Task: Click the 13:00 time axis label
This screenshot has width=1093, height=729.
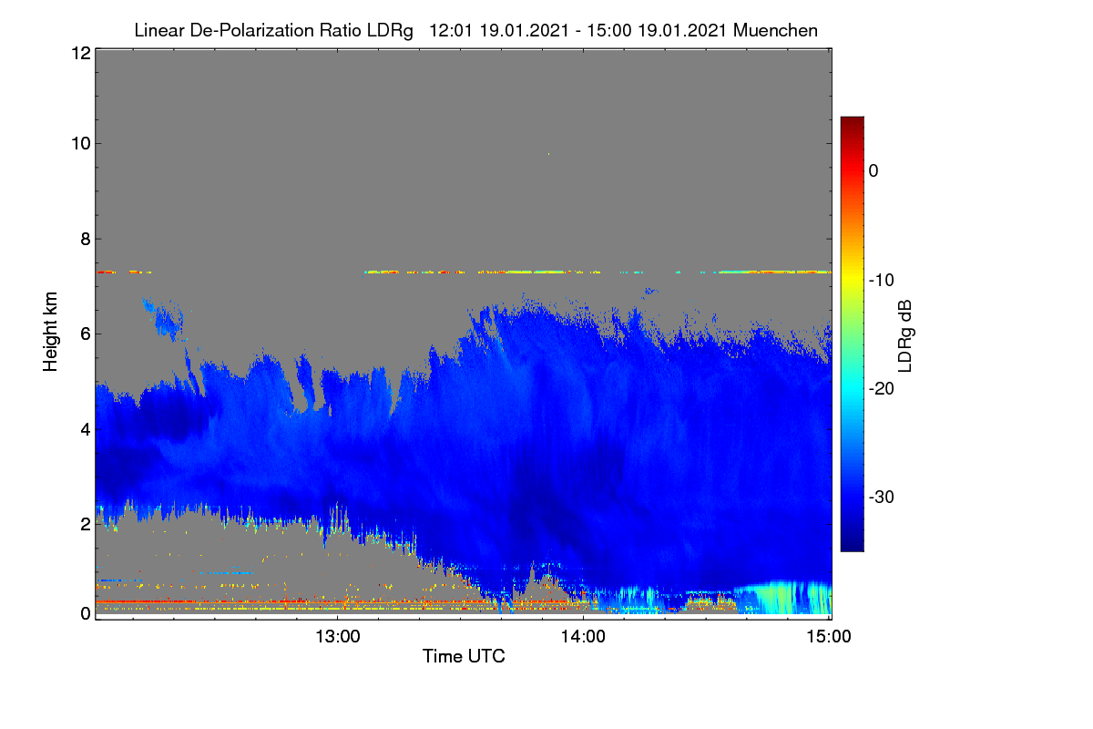Action: (x=337, y=637)
